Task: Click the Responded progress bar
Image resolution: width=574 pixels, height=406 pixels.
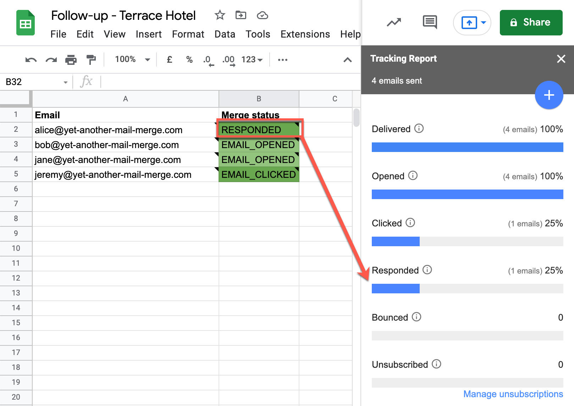Action: (x=467, y=289)
